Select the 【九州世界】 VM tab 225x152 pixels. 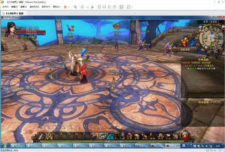click(14, 13)
